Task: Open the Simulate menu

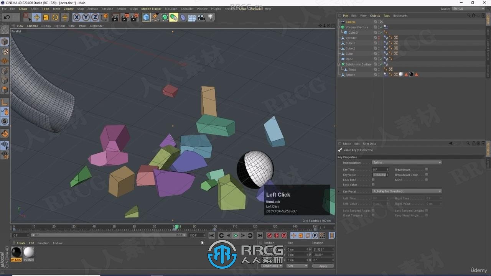Action: [x=107, y=8]
